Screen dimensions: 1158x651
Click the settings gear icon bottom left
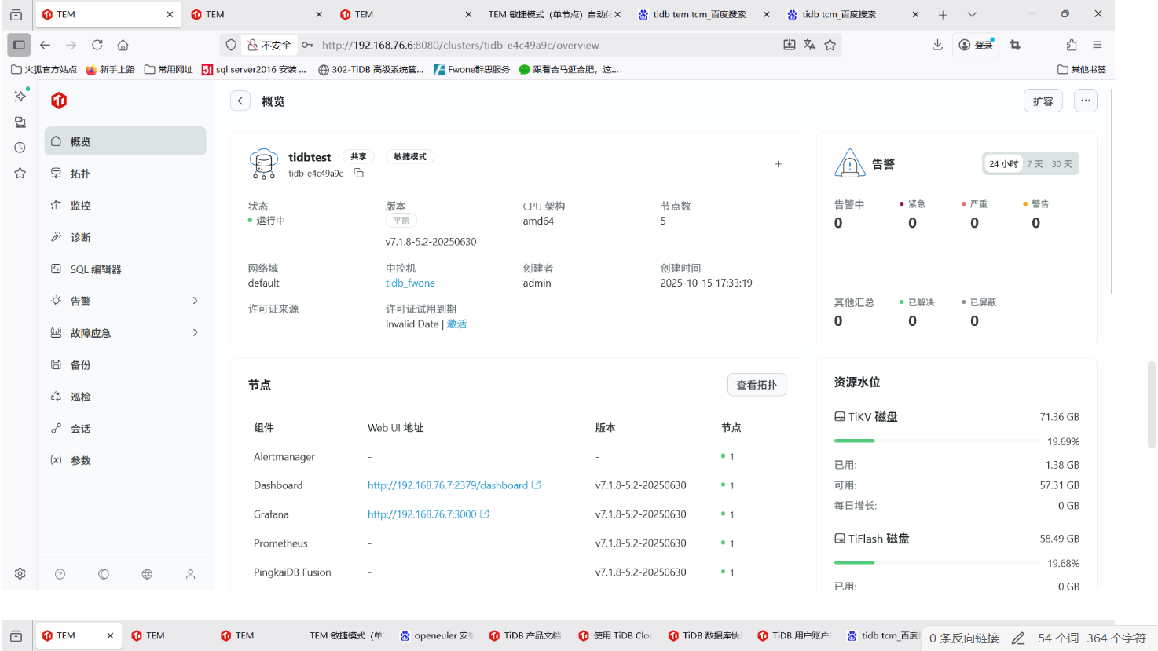click(20, 574)
